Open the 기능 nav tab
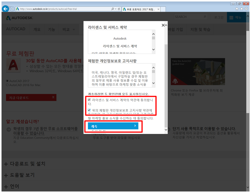Image resolution: width=251 pixels, height=193 pixels. click(52, 30)
